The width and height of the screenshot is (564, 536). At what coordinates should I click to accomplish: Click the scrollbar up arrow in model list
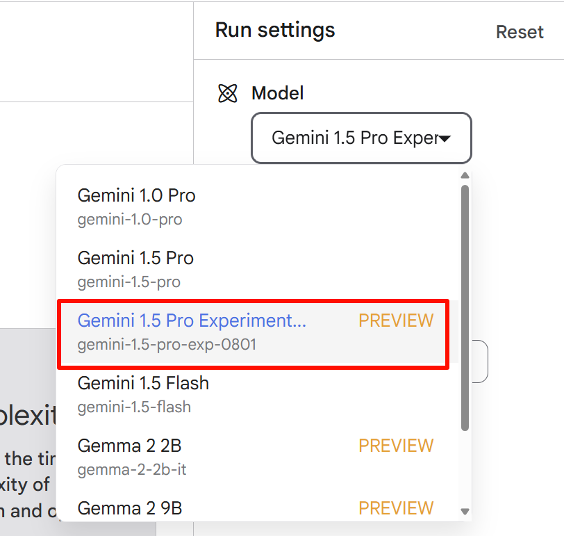(x=465, y=175)
